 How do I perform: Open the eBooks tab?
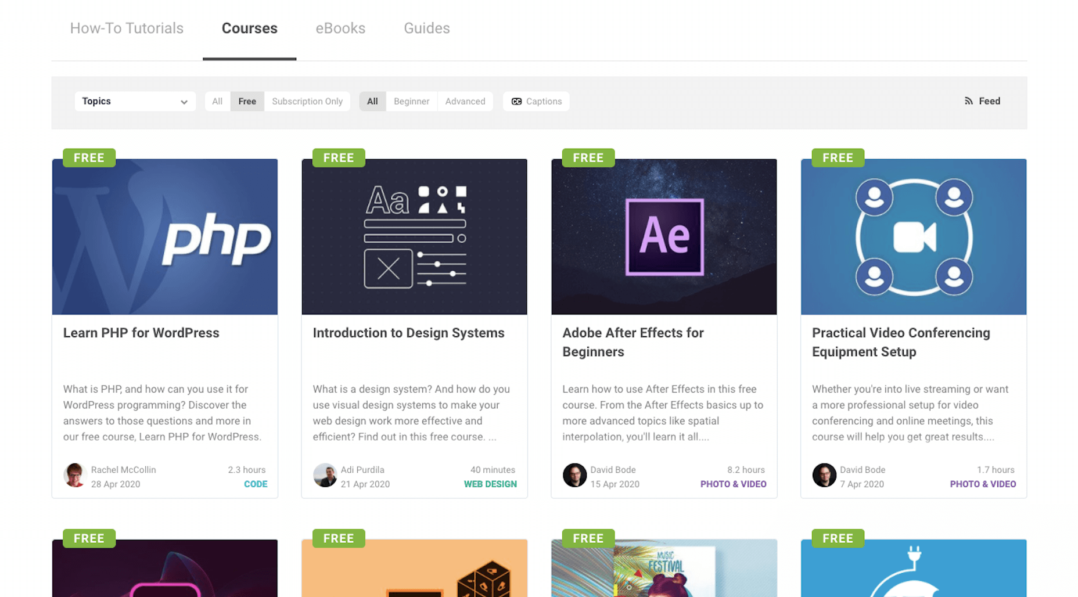(340, 28)
